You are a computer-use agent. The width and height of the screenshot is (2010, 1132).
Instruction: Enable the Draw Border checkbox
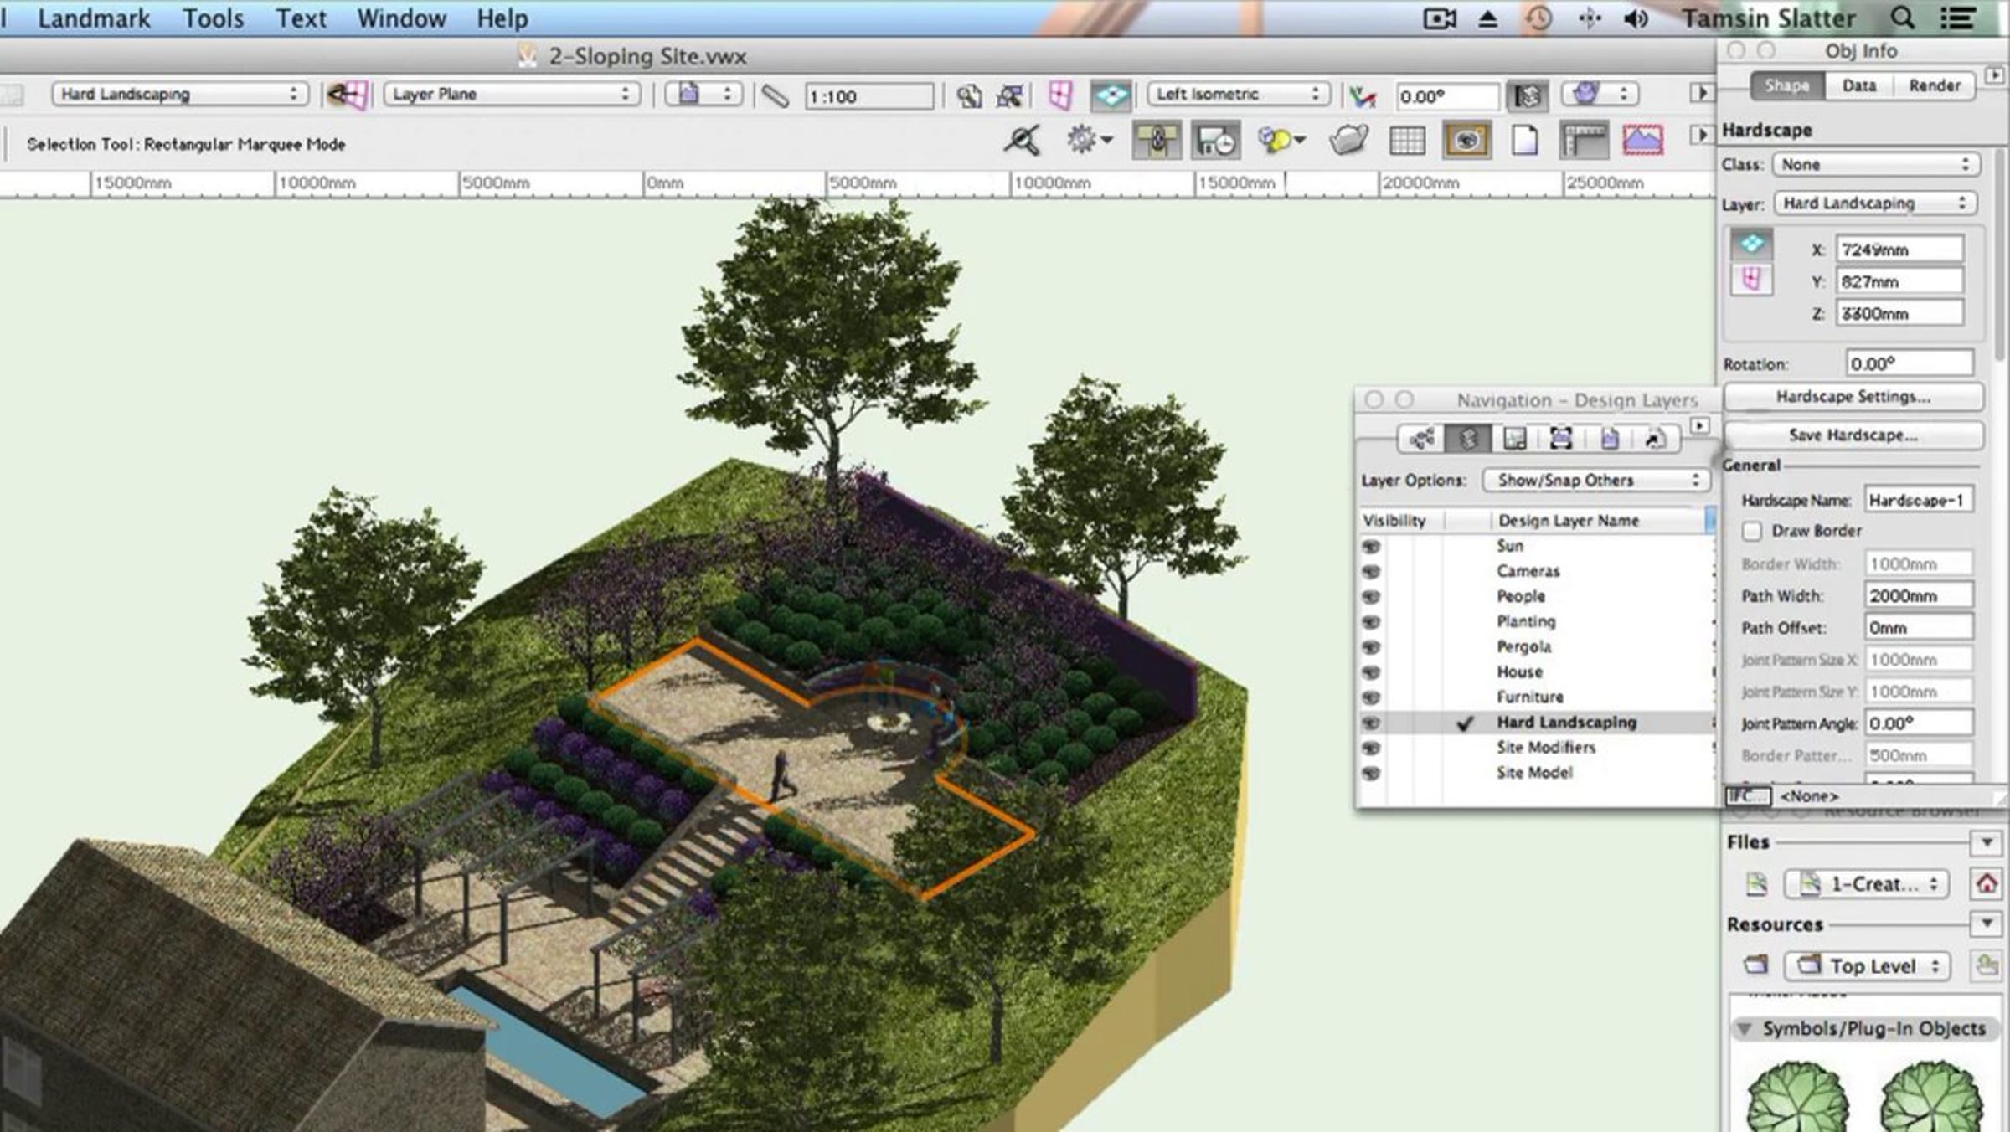pos(1751,531)
